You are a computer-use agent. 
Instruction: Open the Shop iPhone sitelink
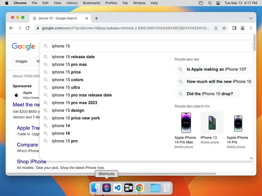pyautogui.click(x=31, y=162)
